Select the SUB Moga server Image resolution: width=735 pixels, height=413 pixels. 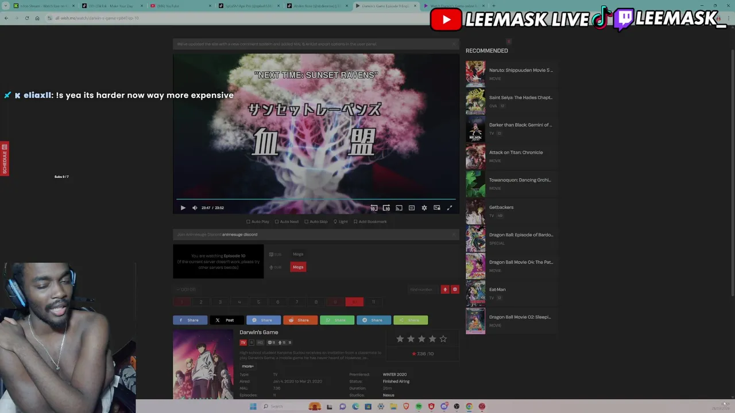point(298,254)
